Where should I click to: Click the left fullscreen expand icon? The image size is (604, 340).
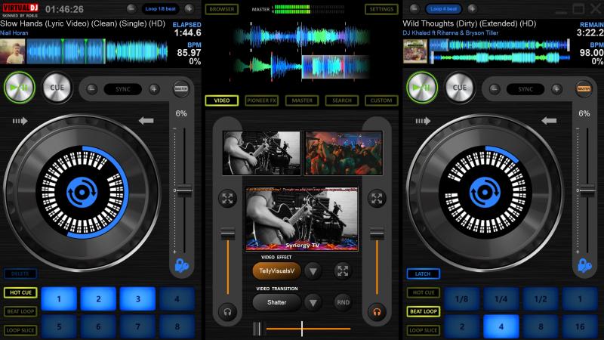click(x=227, y=199)
